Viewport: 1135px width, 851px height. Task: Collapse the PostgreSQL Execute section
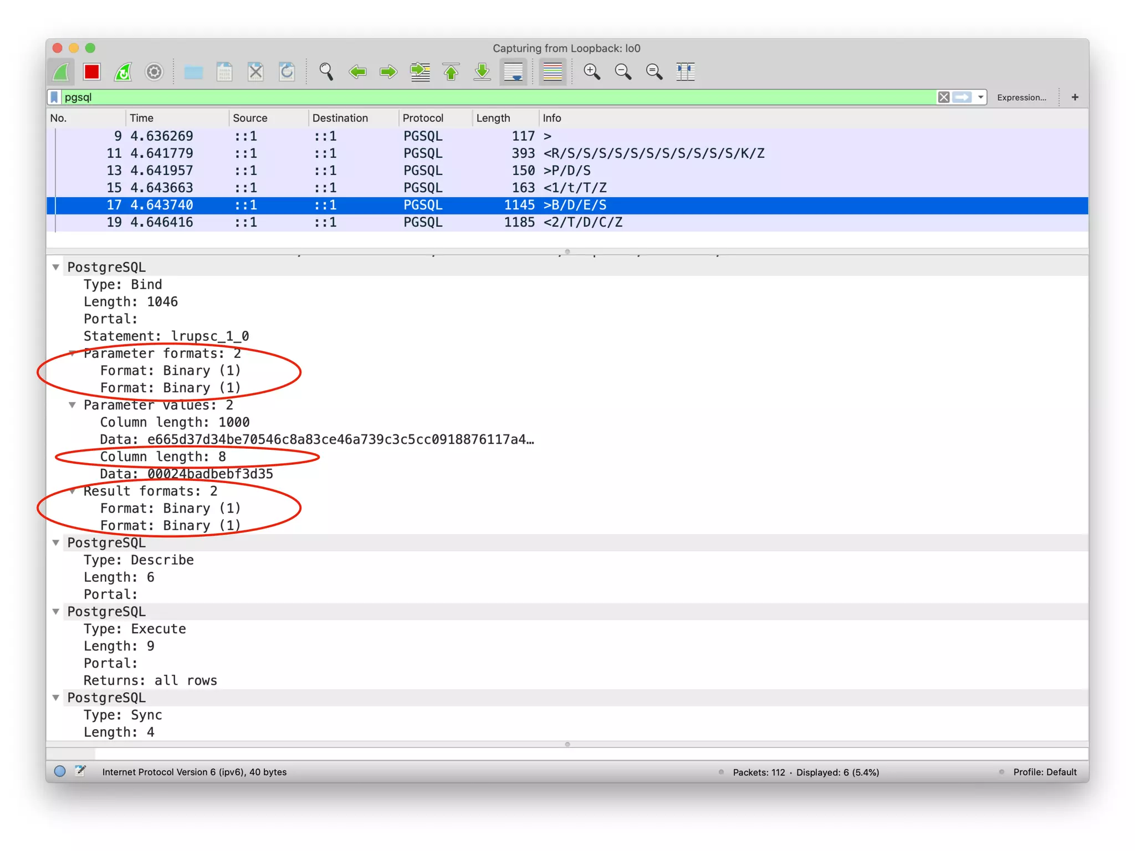click(x=56, y=611)
